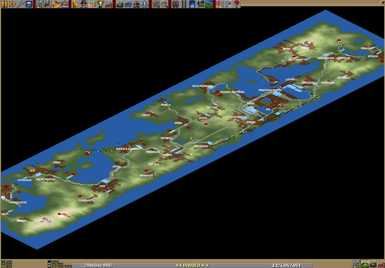This screenshot has width=385, height=268.
Task: Select build docks waterway tool
Action: click(x=192, y=4)
